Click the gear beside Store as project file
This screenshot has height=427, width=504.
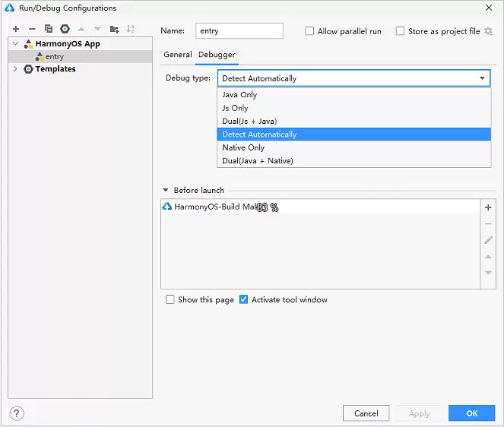click(488, 31)
